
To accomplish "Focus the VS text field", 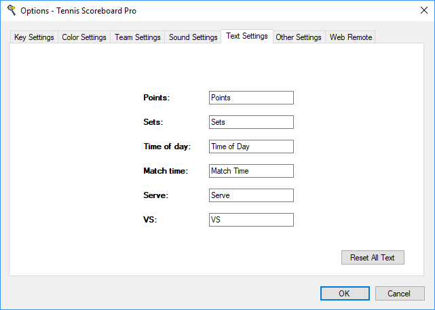I will tap(251, 220).
